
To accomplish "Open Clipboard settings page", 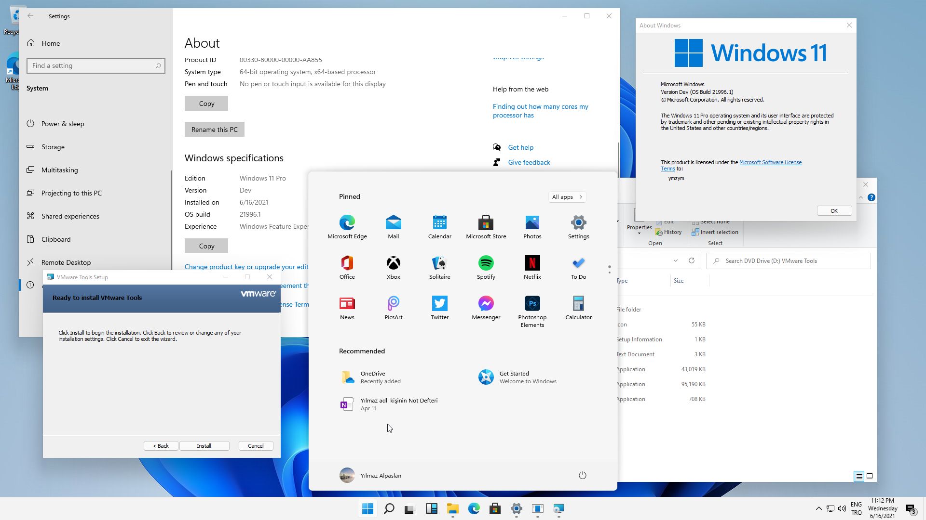I will [56, 239].
